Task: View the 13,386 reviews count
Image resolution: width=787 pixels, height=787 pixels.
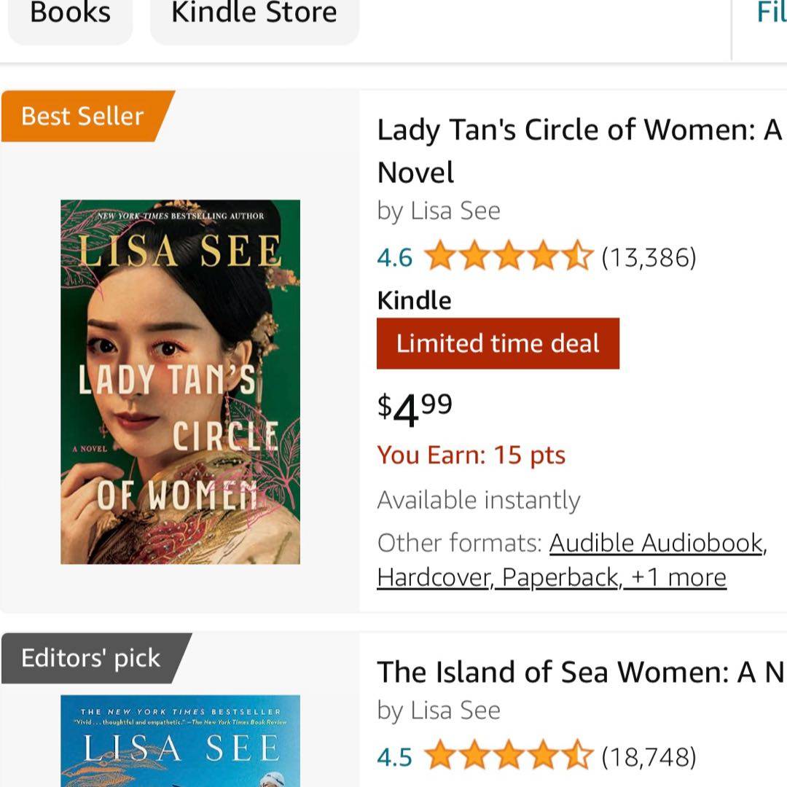Action: point(649,257)
